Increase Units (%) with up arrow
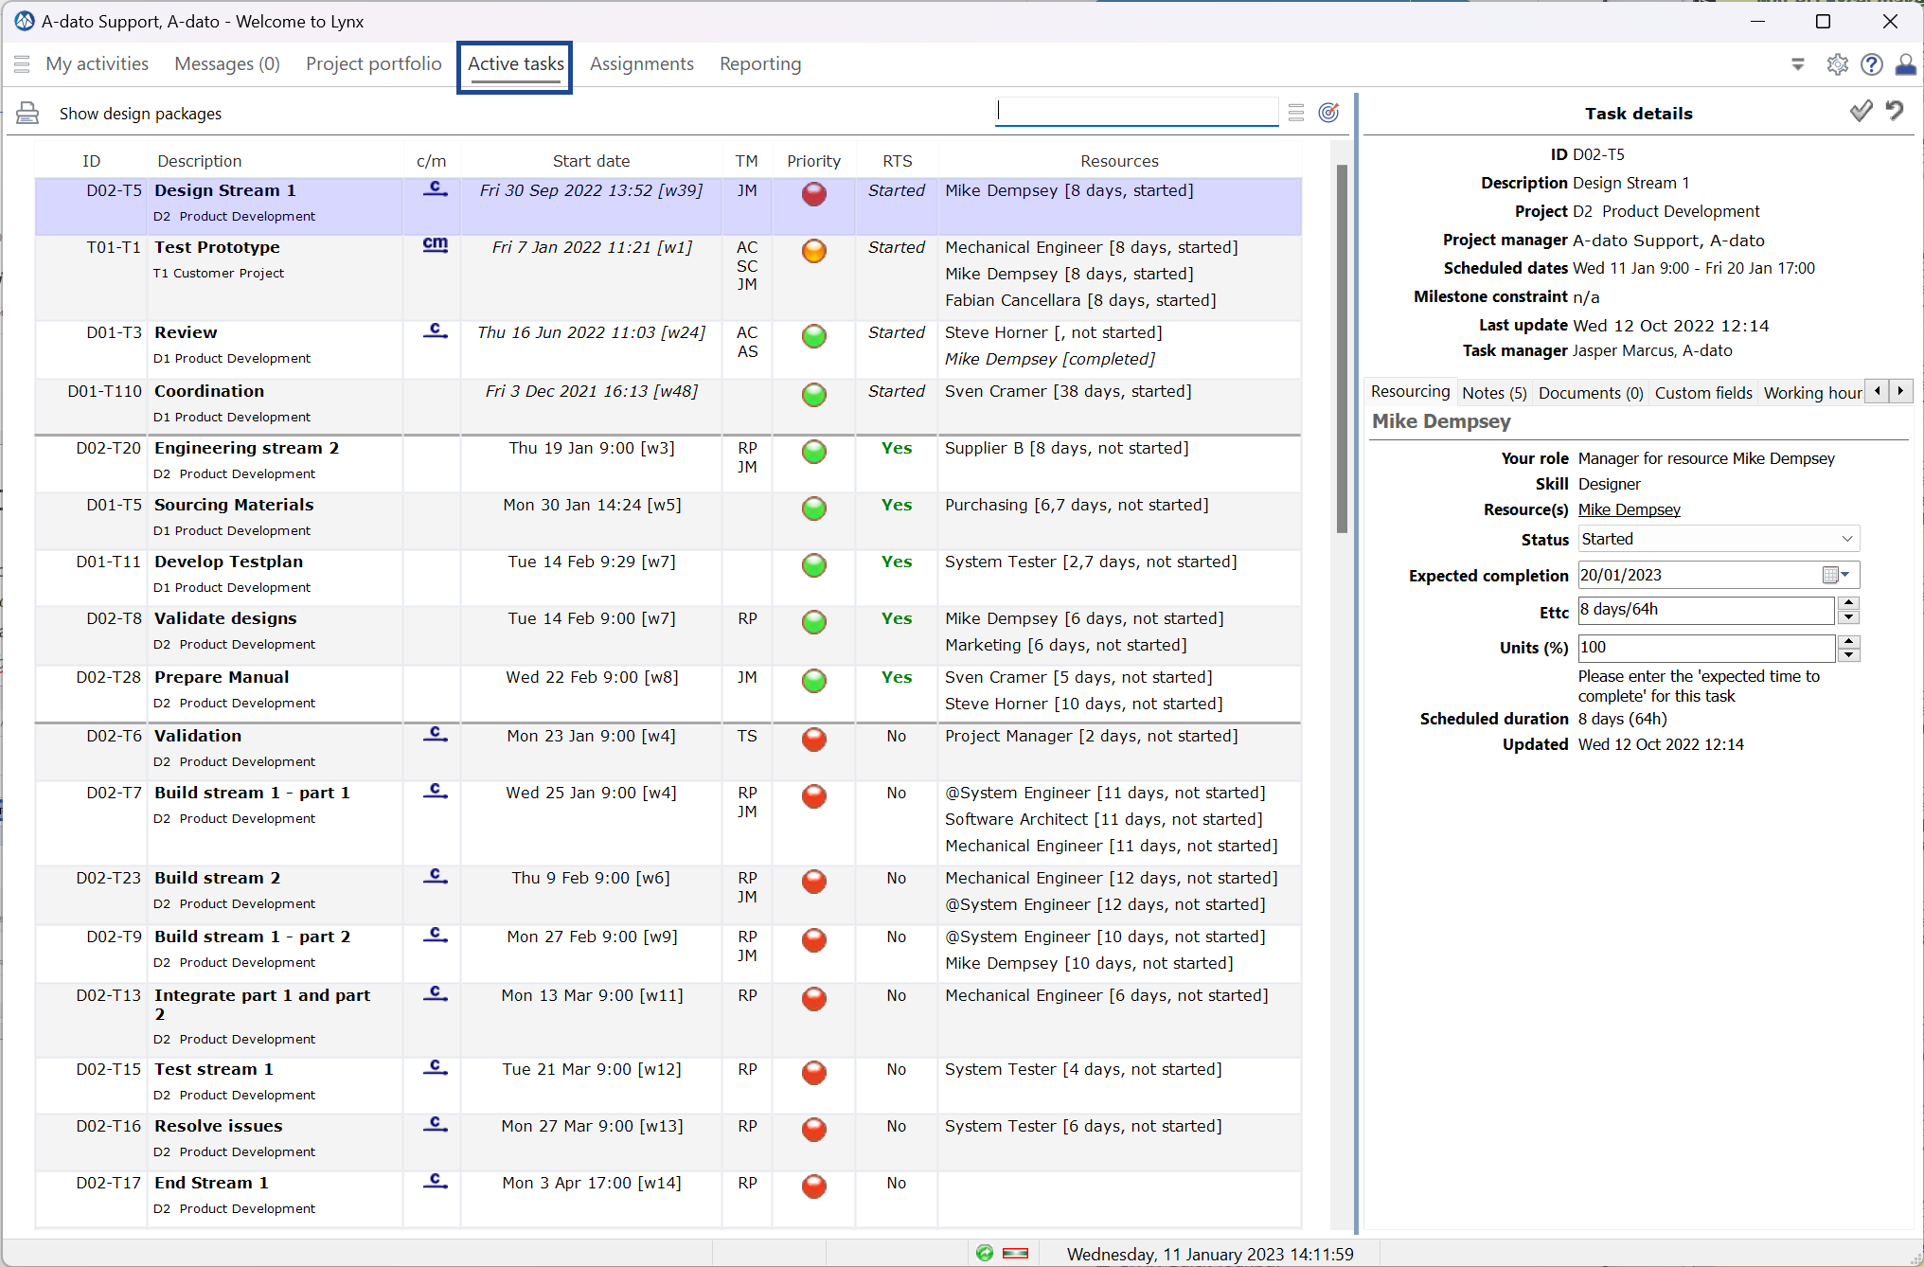 1847,642
